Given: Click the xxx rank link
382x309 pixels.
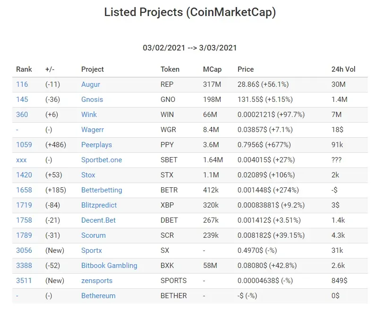Looking at the screenshot, I should coord(21,160).
